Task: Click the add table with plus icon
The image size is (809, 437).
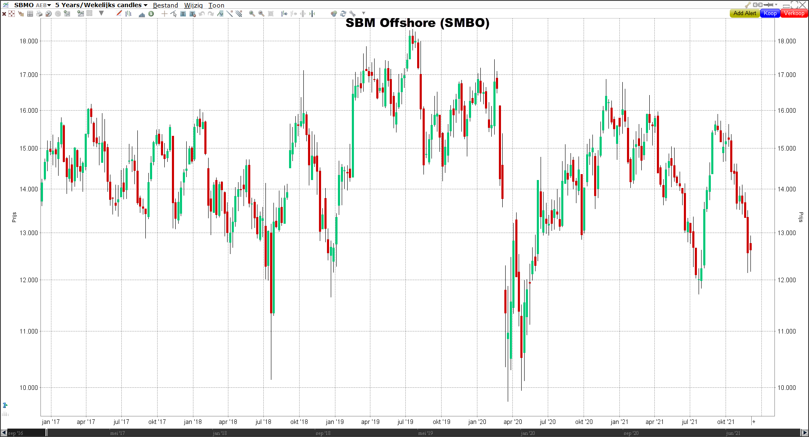Action: (67, 13)
